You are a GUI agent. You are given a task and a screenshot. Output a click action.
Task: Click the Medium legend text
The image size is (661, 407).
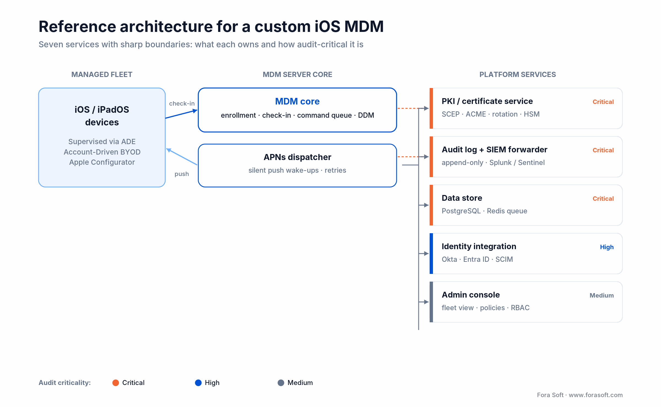click(x=300, y=383)
